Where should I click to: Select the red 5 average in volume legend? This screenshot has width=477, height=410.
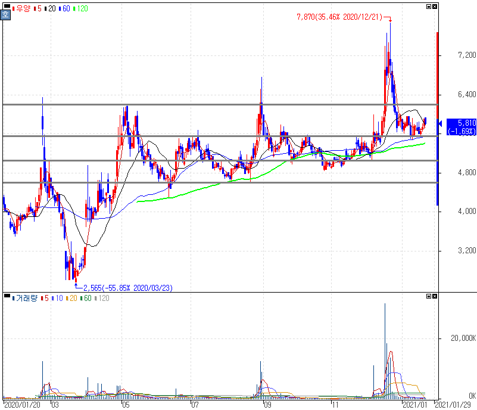click(45, 298)
